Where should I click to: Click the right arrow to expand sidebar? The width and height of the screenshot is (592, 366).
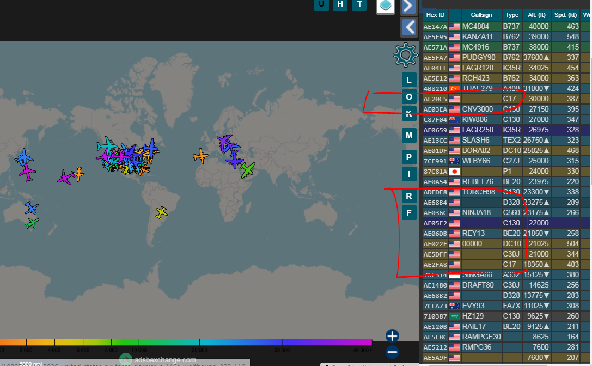click(x=409, y=7)
